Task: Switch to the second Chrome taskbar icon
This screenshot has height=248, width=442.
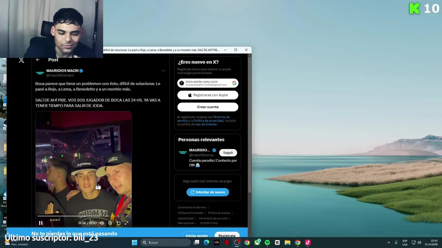Action: (x=298, y=242)
